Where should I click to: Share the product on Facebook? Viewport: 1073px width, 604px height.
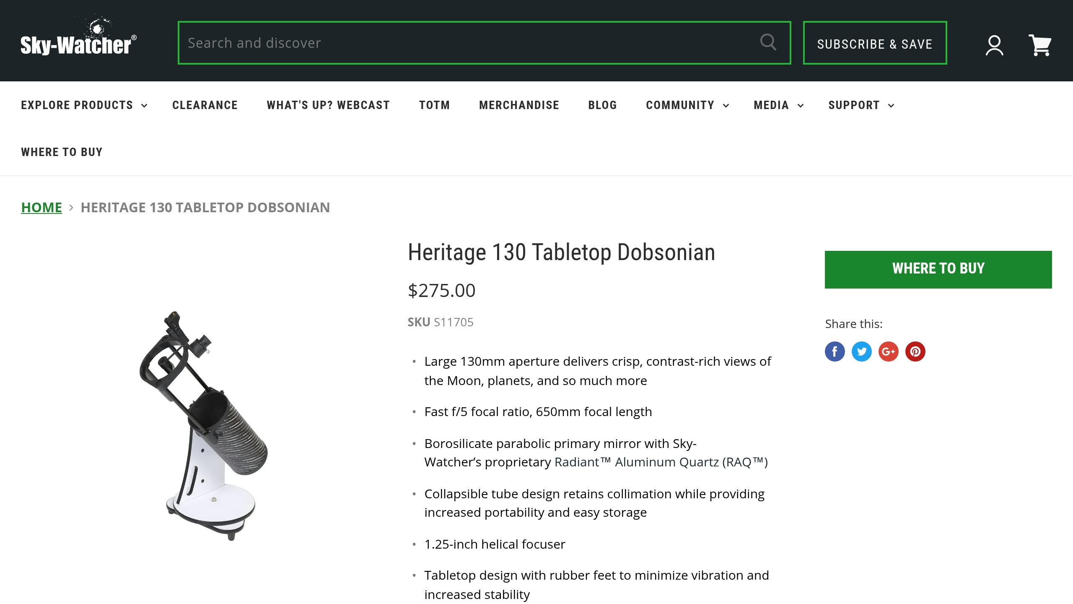(835, 351)
